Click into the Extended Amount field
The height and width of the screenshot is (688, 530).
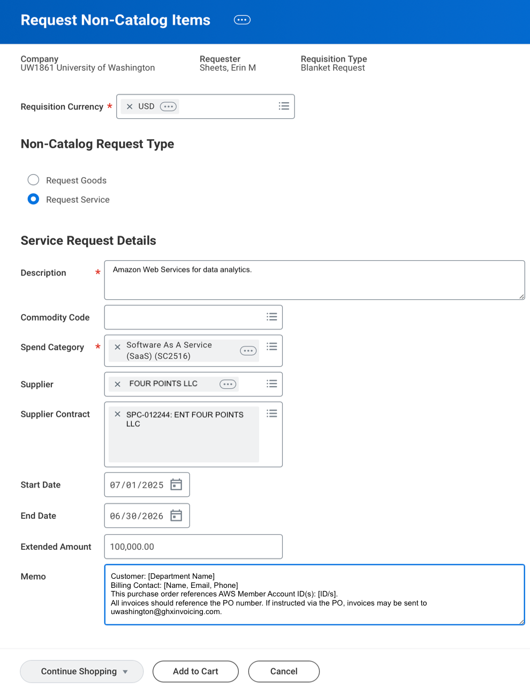coord(193,546)
